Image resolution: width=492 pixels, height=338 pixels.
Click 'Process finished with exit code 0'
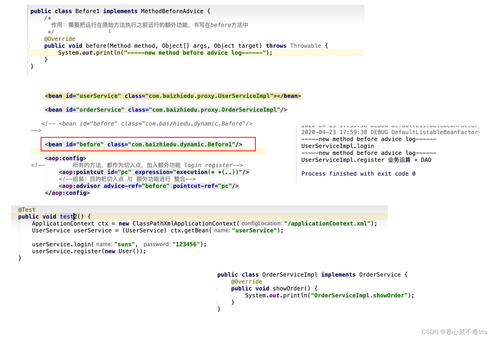click(x=358, y=174)
